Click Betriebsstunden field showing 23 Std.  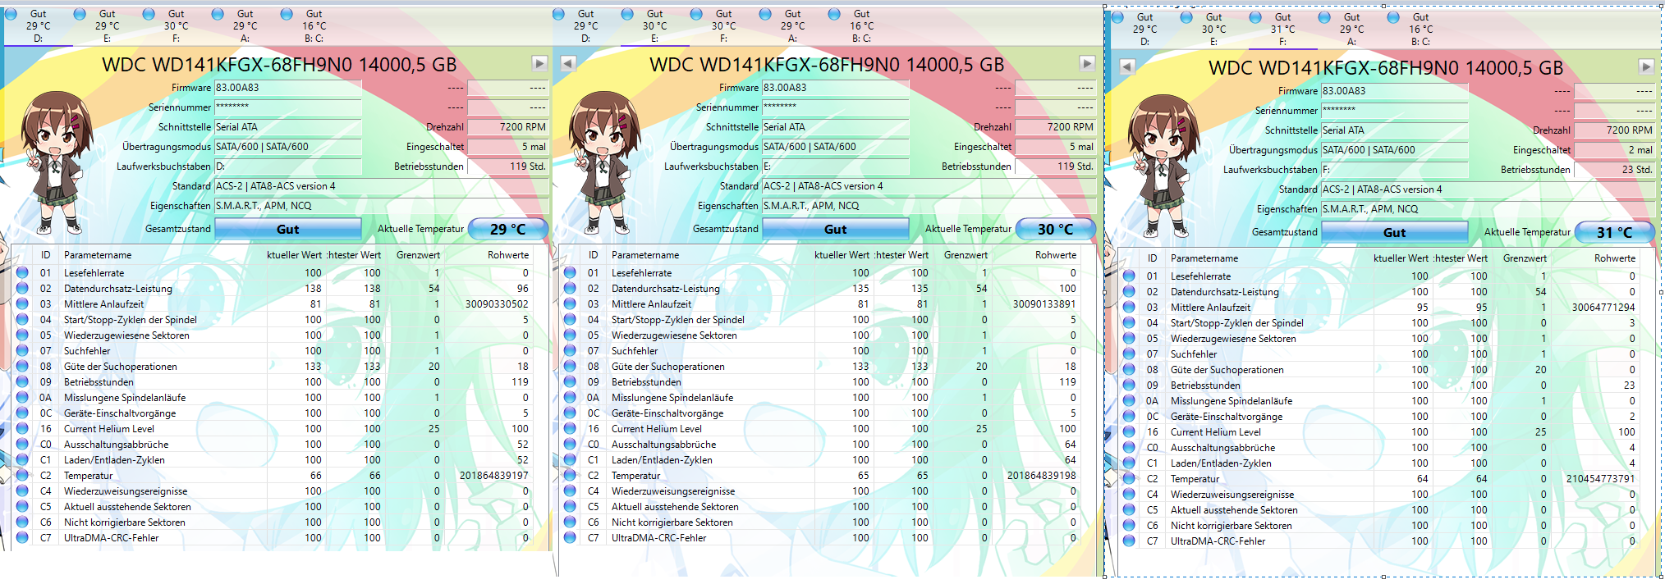1615,170
